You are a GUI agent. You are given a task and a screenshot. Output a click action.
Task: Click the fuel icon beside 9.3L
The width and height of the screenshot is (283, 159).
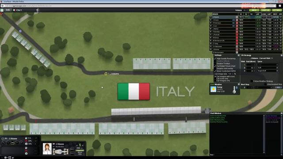[26, 138]
